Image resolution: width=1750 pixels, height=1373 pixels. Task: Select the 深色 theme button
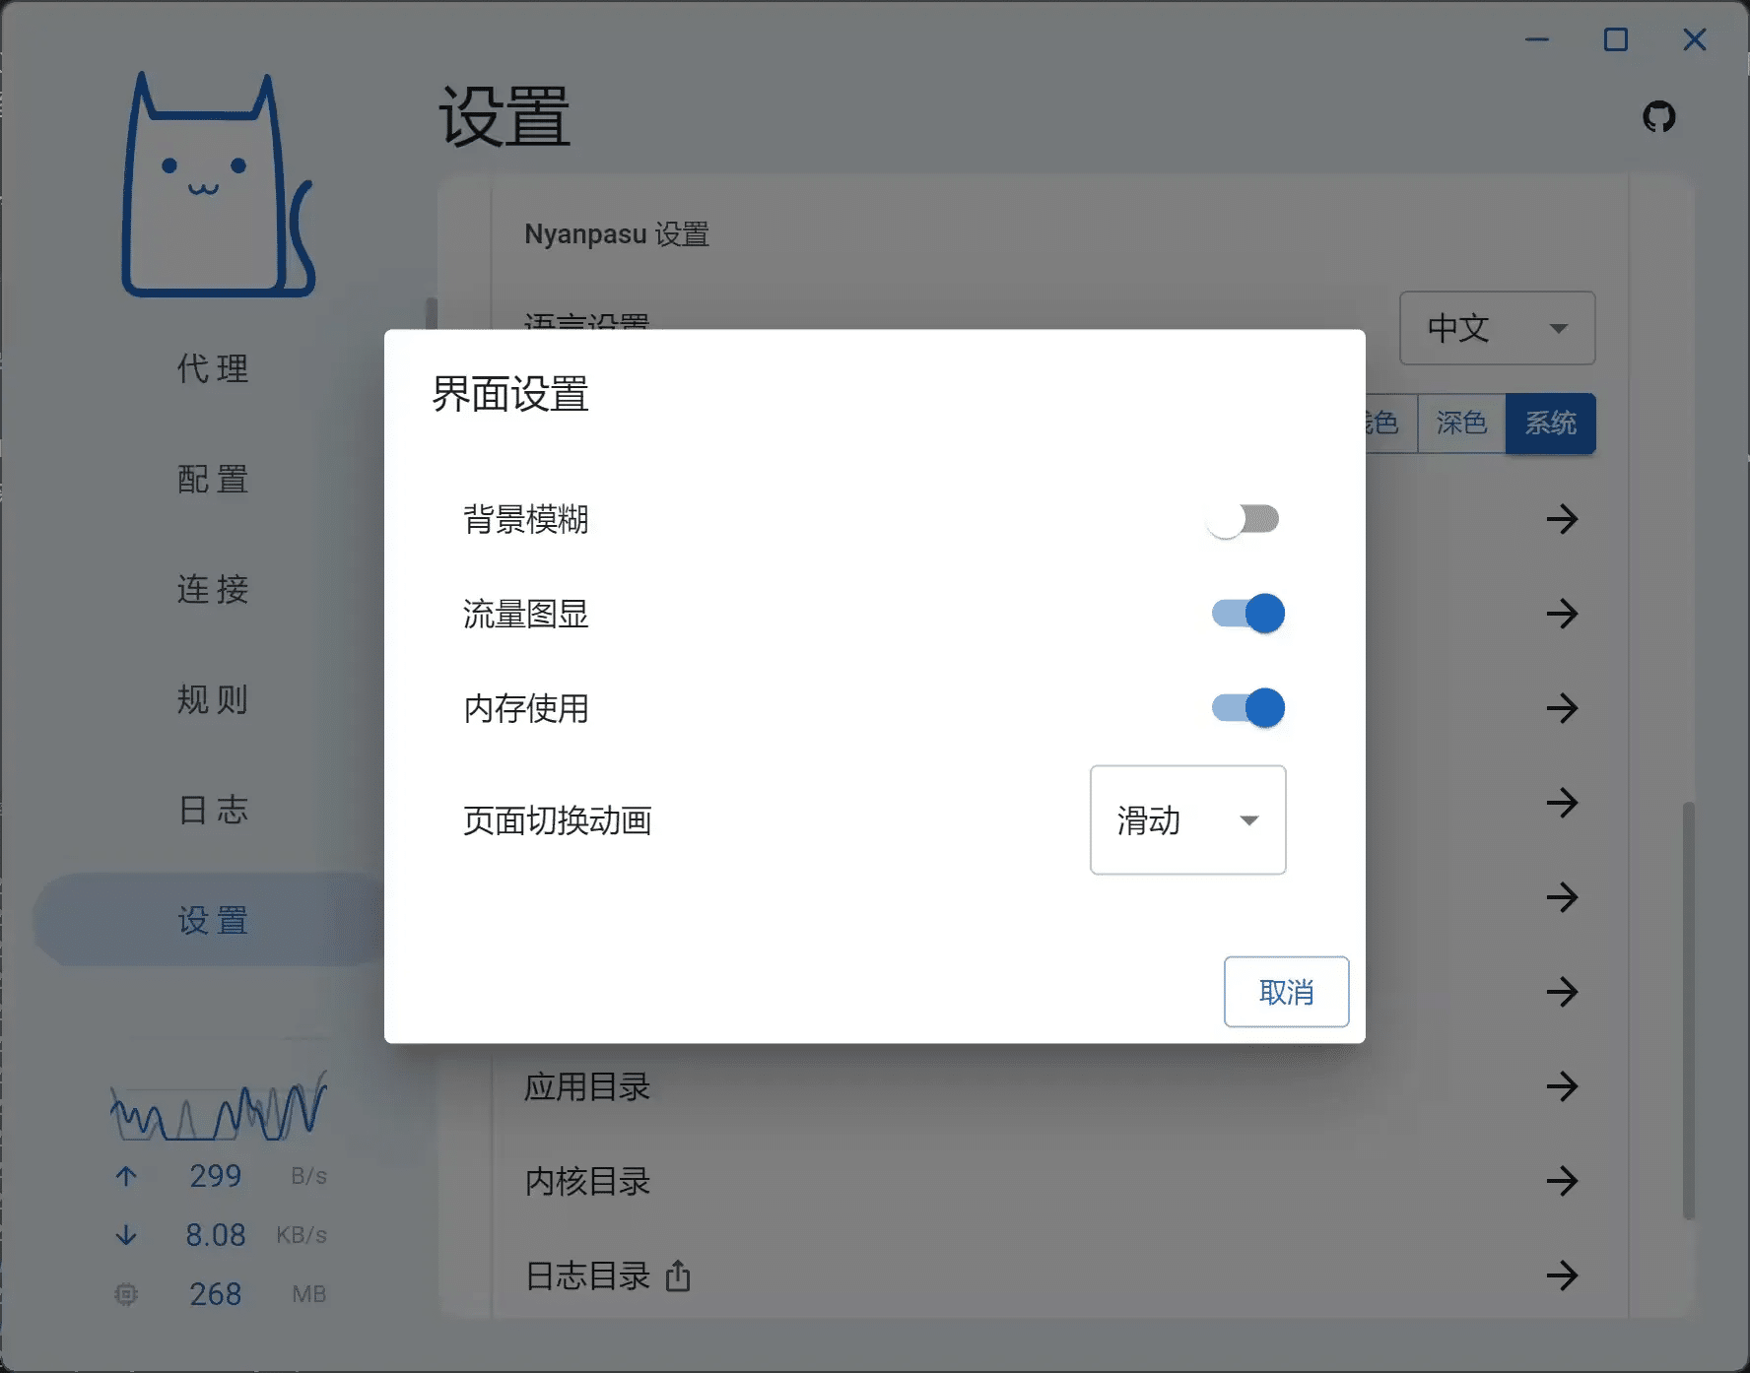click(x=1460, y=424)
